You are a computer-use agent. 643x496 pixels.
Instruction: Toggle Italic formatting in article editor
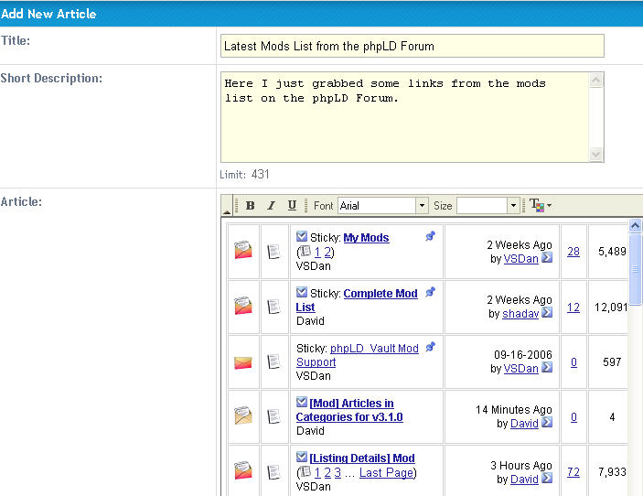coord(271,206)
